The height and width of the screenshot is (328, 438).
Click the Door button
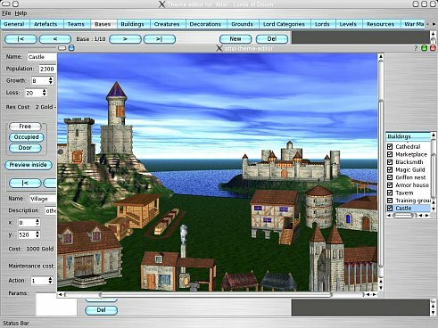point(25,148)
